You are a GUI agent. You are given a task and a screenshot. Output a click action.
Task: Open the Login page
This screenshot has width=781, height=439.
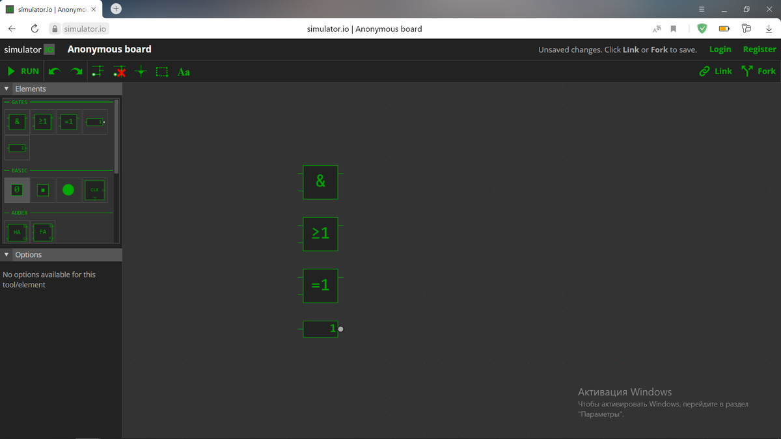point(720,49)
